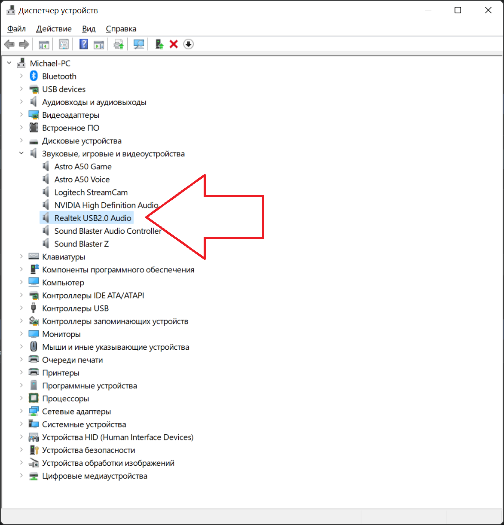
Task: Expand Дисковые устройства
Action: (21, 140)
